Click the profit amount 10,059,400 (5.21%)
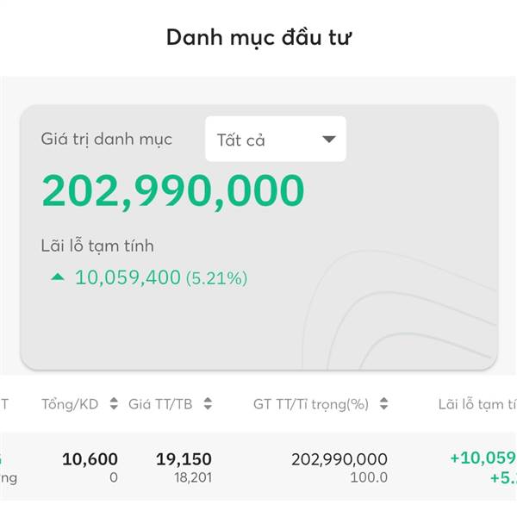Image resolution: width=517 pixels, height=517 pixels. (161, 277)
